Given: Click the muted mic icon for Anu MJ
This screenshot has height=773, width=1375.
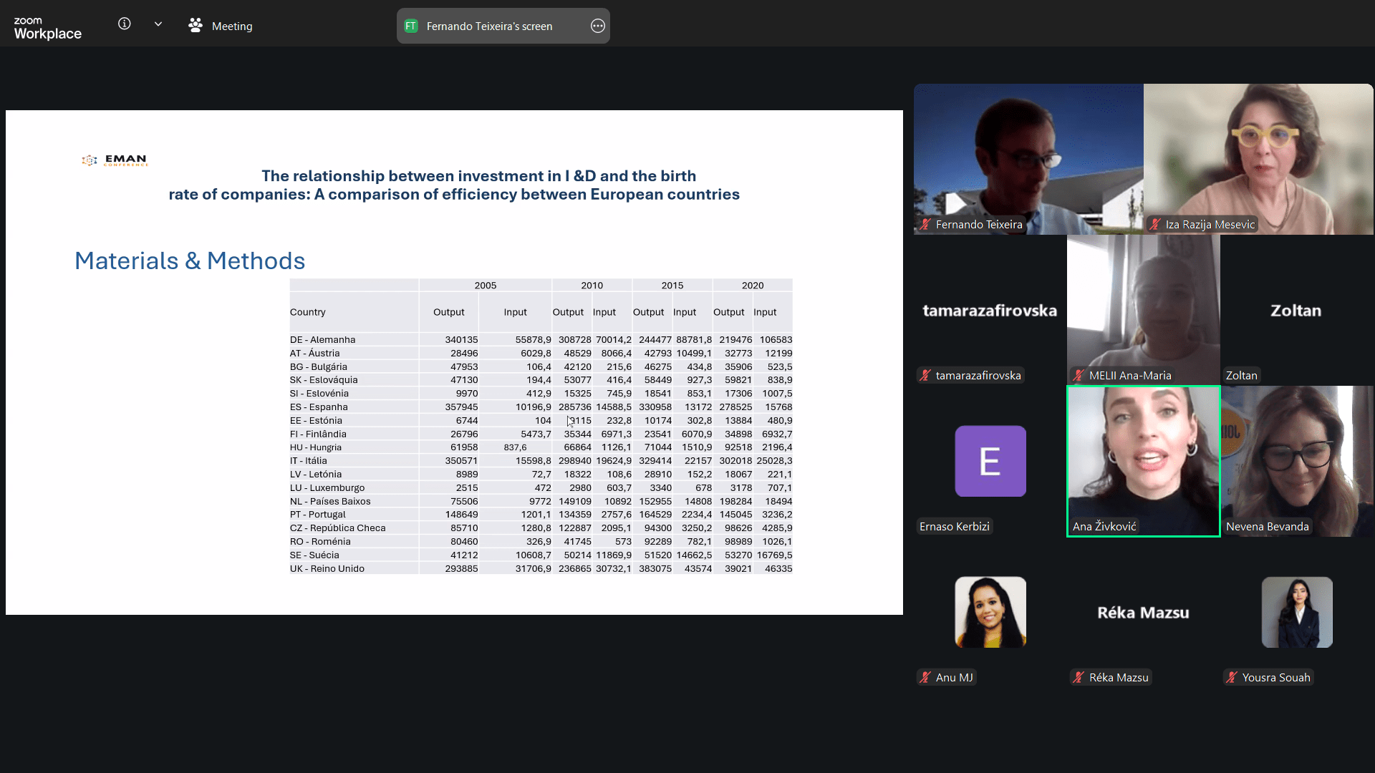Looking at the screenshot, I should click(x=926, y=678).
